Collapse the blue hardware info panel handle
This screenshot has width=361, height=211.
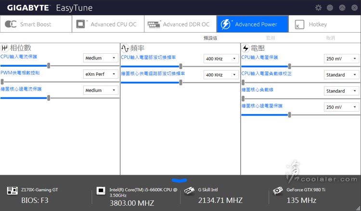click(x=180, y=180)
